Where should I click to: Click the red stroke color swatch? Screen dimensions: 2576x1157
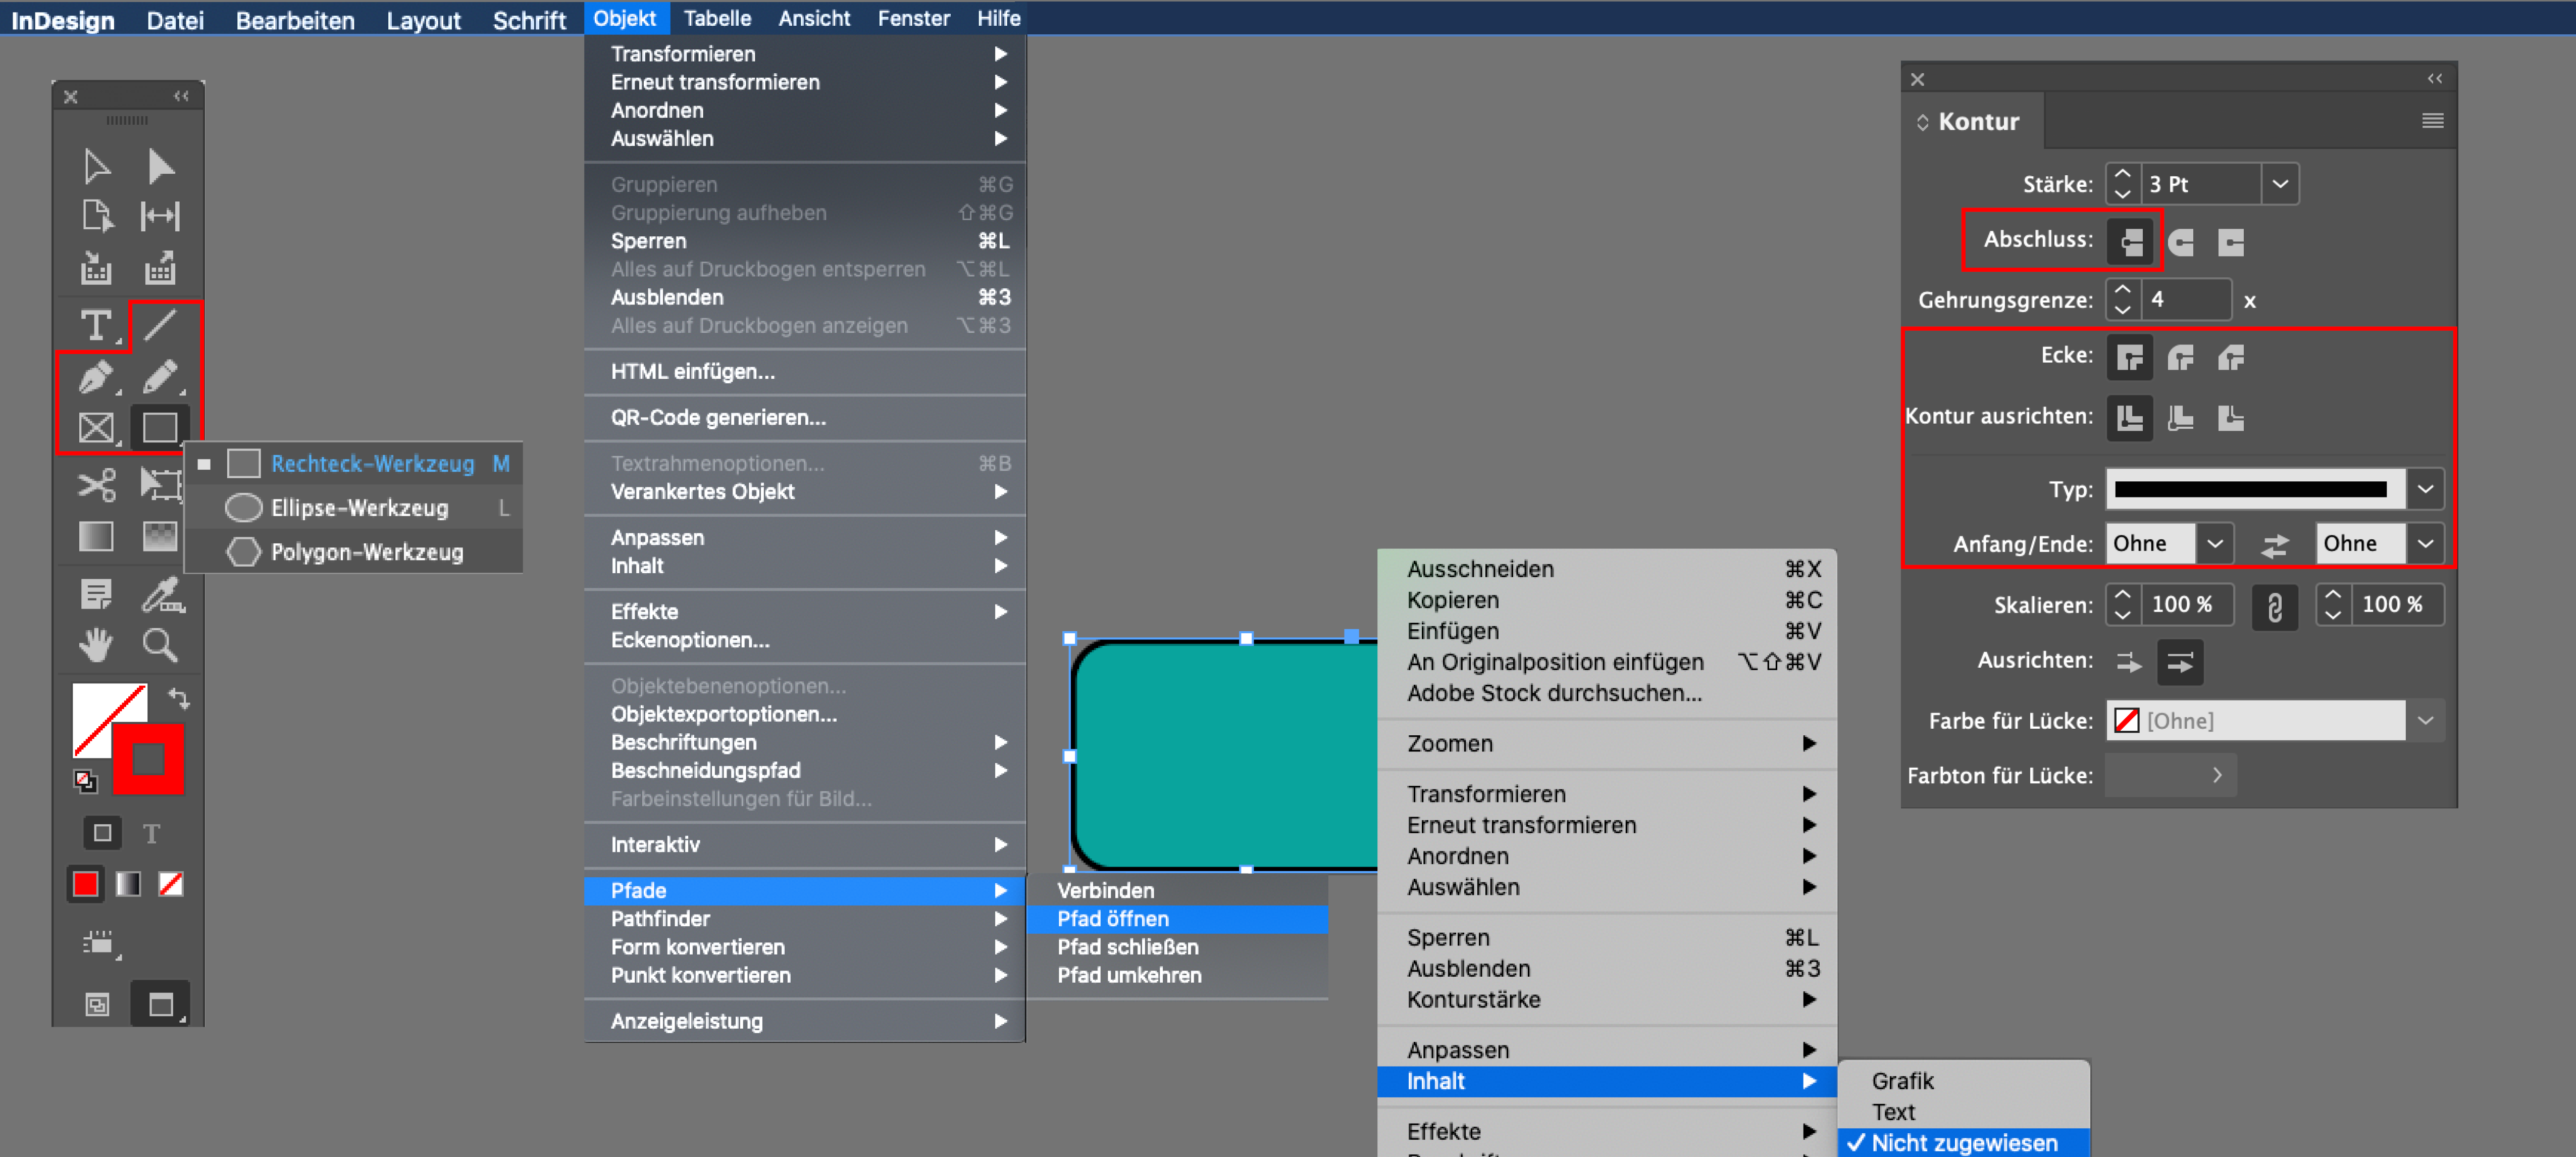click(148, 759)
